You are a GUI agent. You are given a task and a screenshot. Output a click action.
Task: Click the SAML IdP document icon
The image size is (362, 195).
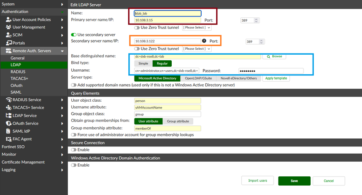point(8,131)
